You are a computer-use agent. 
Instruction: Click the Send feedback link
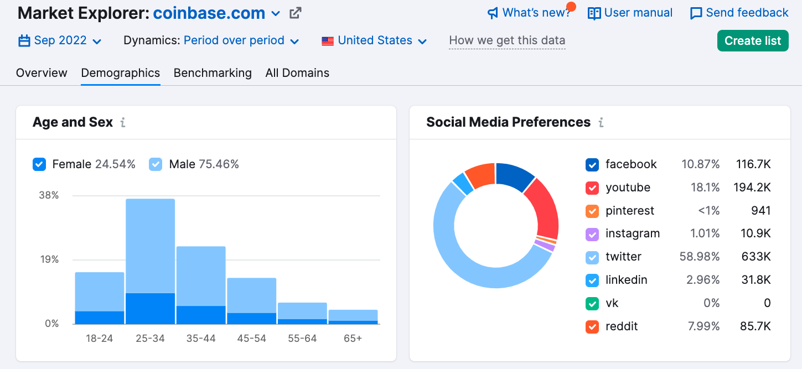click(x=739, y=13)
